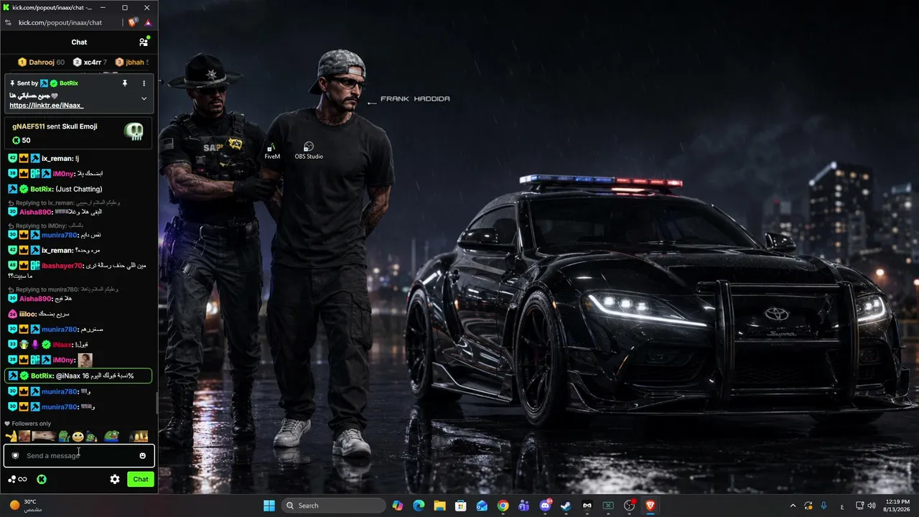This screenshot has width=919, height=517.
Task: Open the emoji picker in message box
Action: pos(142,456)
